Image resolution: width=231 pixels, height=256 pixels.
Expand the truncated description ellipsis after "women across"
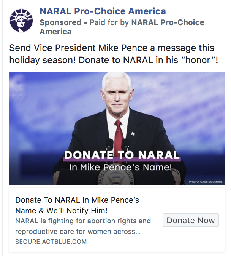click(138, 232)
